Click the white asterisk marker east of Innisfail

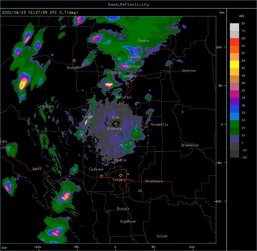150,91
